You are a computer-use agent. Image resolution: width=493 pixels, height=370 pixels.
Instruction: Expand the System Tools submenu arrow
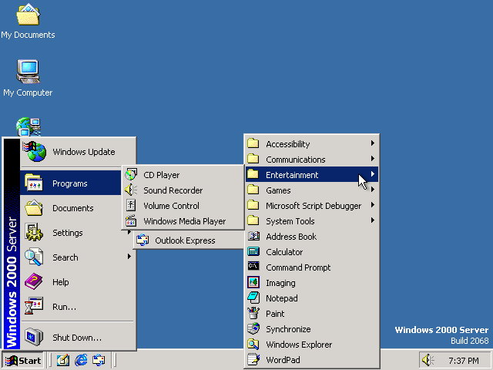coord(373,220)
